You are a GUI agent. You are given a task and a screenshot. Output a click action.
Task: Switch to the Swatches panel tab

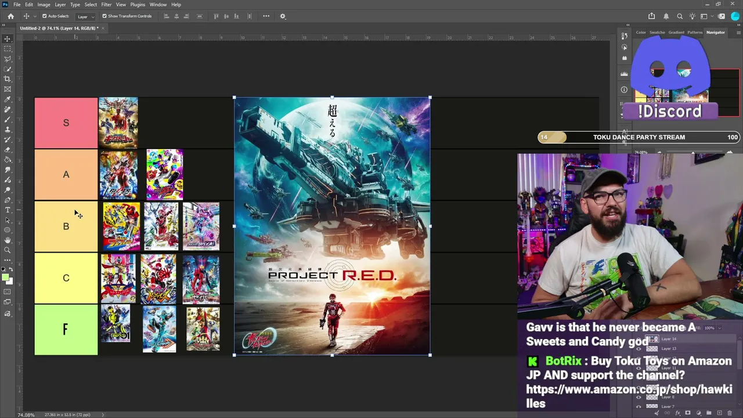coord(657,33)
